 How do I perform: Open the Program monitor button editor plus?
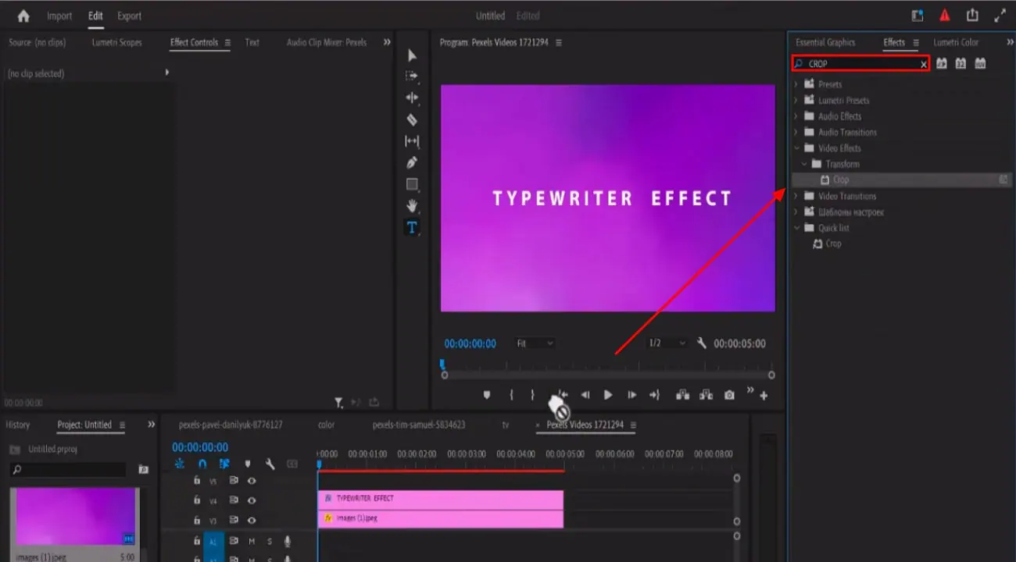(764, 396)
